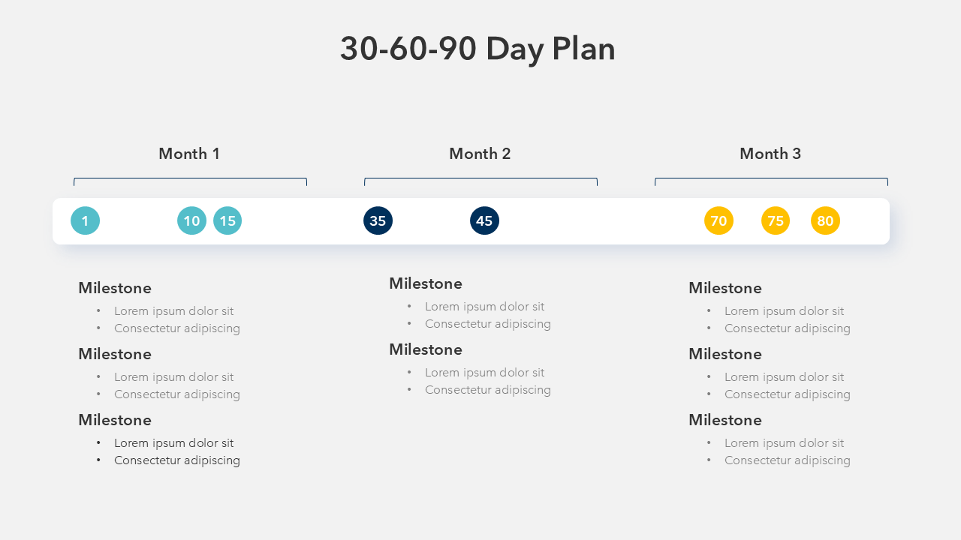Viewport: 961px width, 540px height.
Task: Click the last Milestone heading in right column
Action: coord(725,420)
